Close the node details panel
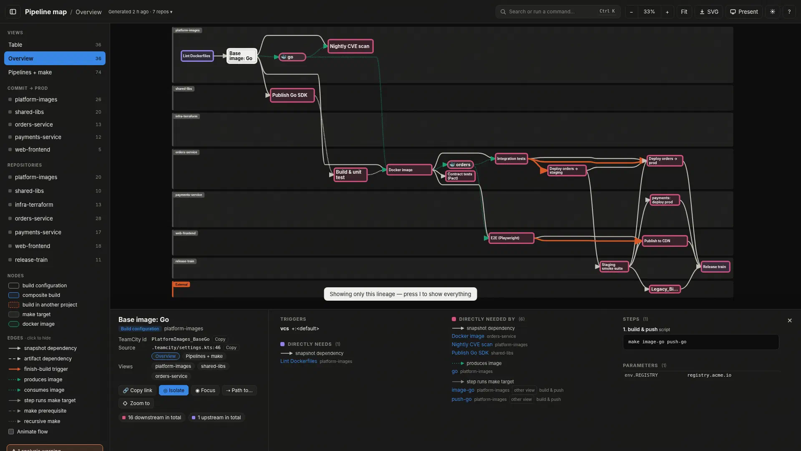 point(789,320)
